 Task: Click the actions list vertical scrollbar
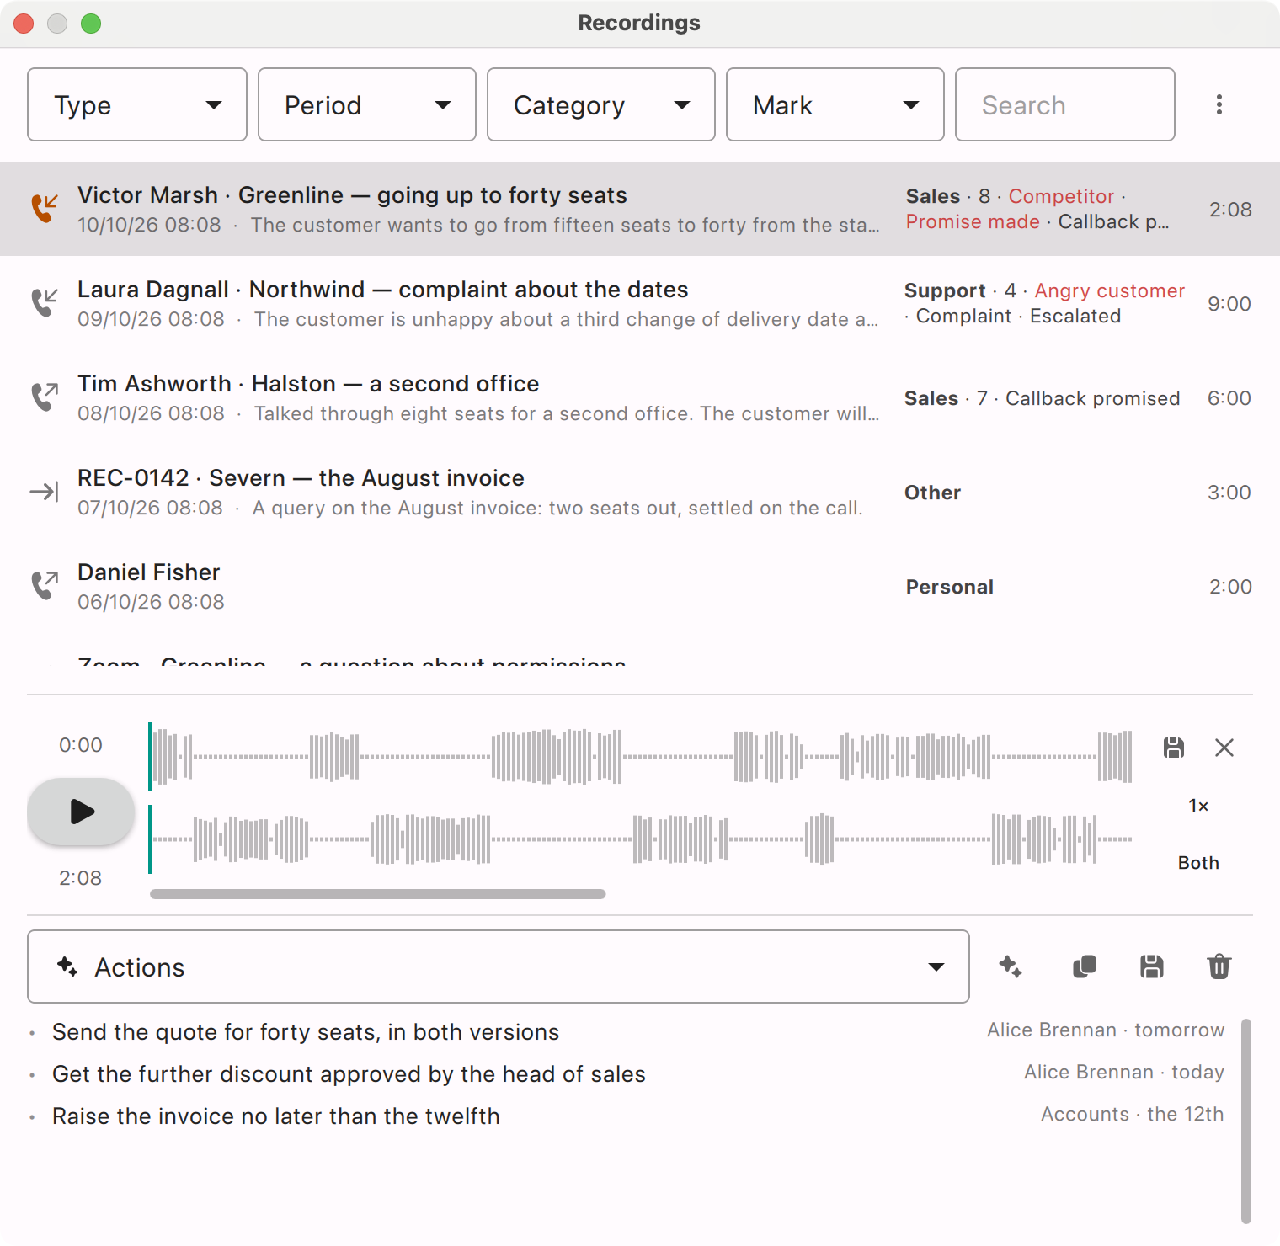(1246, 1121)
